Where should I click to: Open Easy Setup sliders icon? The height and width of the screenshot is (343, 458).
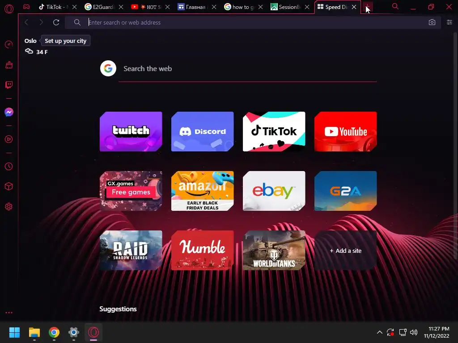[449, 22]
